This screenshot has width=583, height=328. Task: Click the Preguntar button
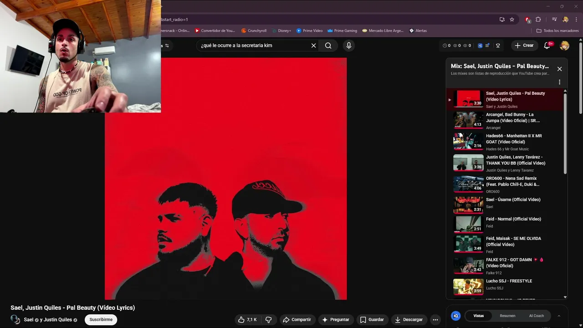pos(336,320)
